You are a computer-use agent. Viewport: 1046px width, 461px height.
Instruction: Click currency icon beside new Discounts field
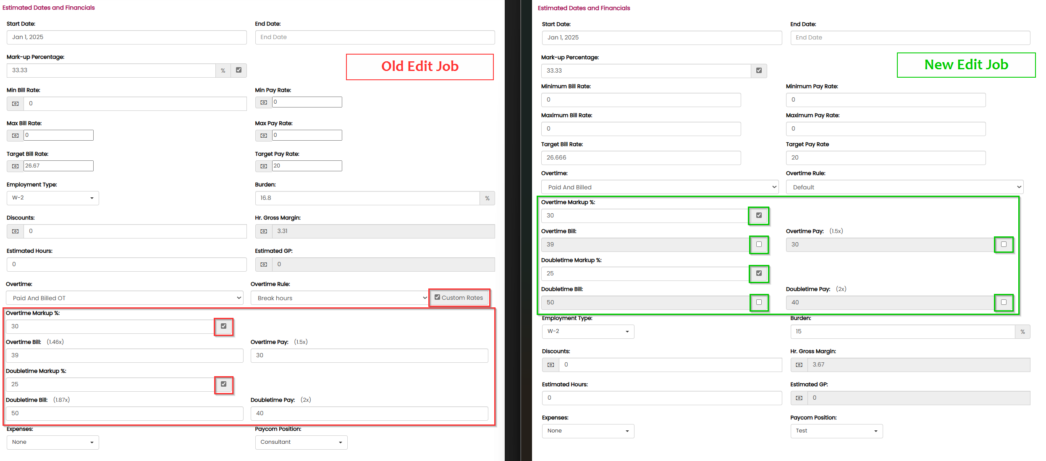pos(551,365)
